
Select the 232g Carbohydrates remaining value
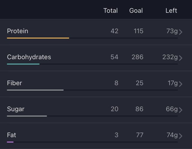click(x=170, y=57)
